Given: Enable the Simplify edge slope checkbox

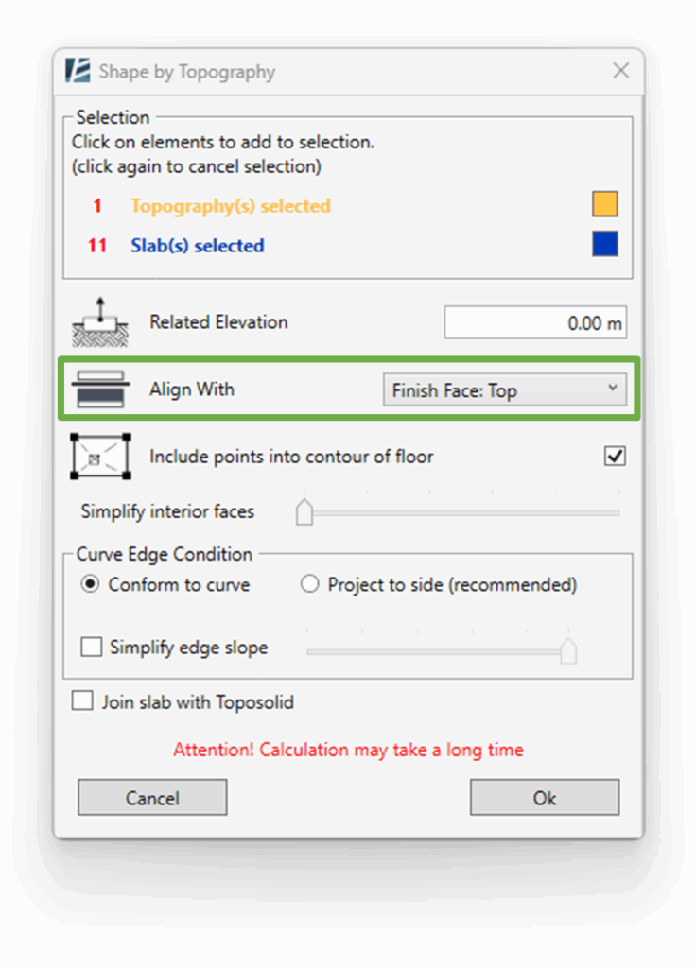Looking at the screenshot, I should [x=92, y=647].
